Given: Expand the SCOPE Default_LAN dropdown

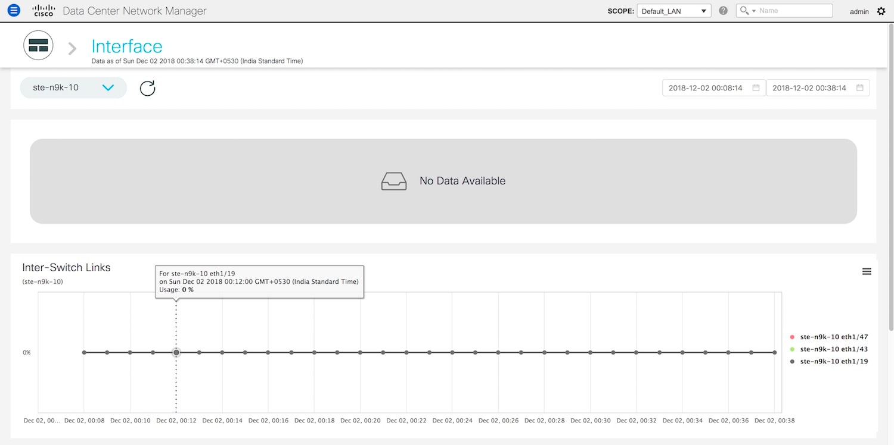Looking at the screenshot, I should click(x=674, y=11).
